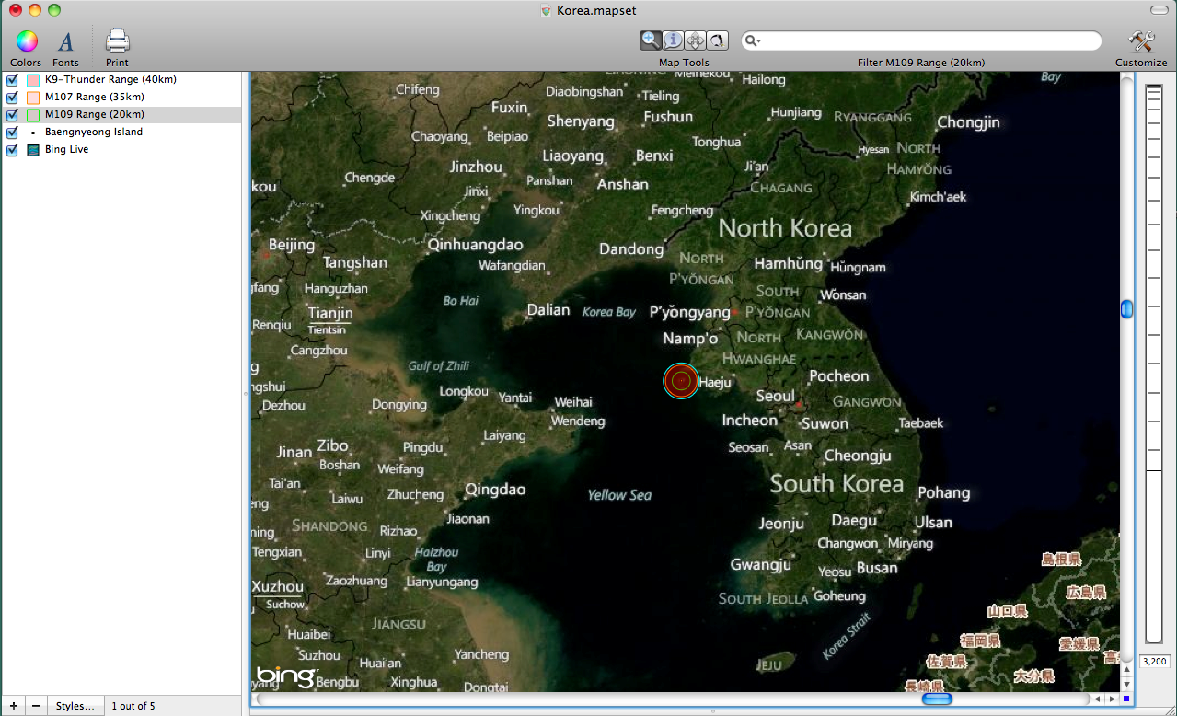The width and height of the screenshot is (1177, 716).
Task: Toggle K9-Thunder Range (40km) layer checkbox
Action: coord(13,80)
